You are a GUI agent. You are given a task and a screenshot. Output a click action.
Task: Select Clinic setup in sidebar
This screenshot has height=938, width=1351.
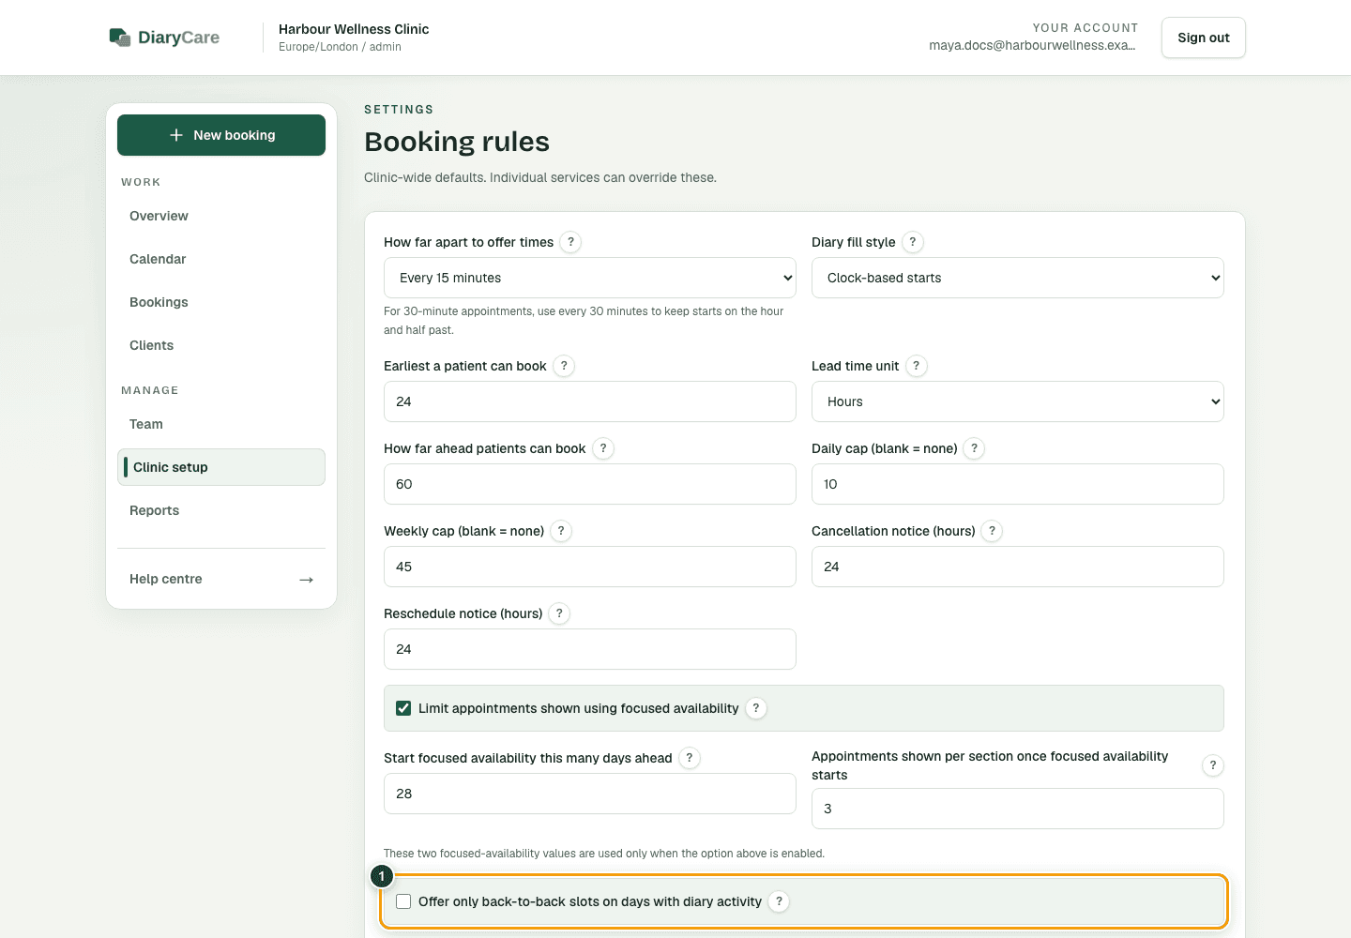pyautogui.click(x=221, y=467)
